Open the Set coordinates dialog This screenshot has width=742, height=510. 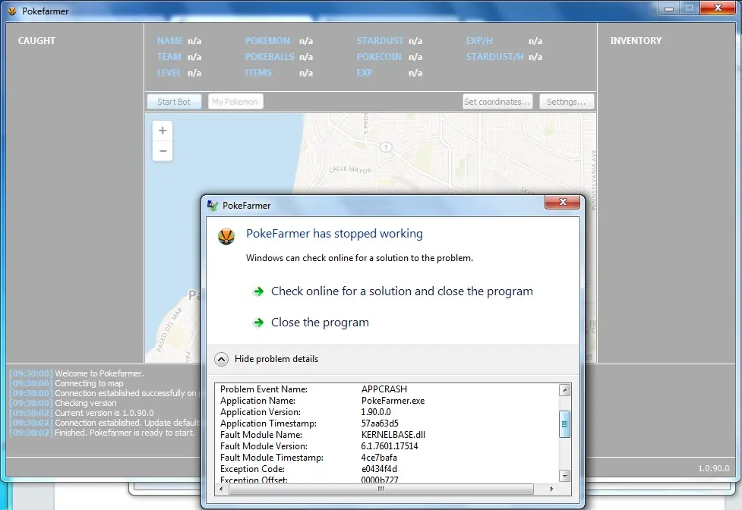(497, 102)
